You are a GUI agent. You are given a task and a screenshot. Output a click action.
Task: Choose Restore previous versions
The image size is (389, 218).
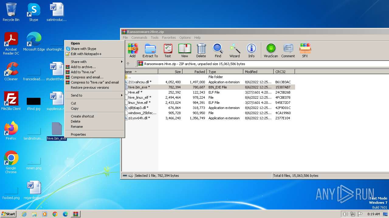95,88
